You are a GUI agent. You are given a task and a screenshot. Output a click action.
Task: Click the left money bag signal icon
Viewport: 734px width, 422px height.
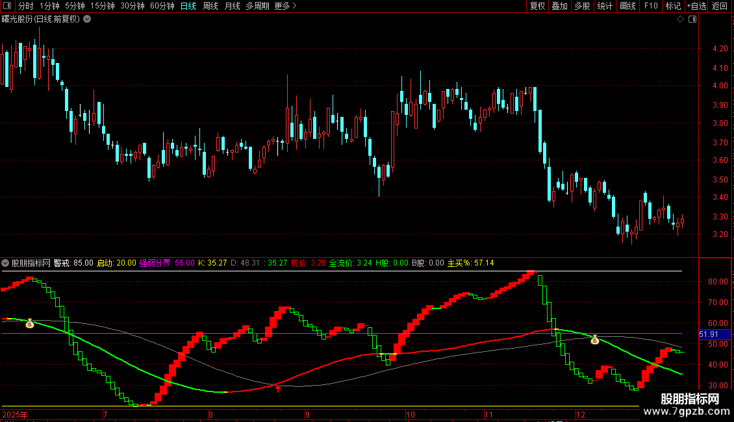29,323
